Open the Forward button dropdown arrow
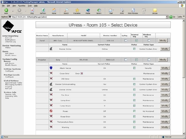186x139 pixels. (26, 11)
